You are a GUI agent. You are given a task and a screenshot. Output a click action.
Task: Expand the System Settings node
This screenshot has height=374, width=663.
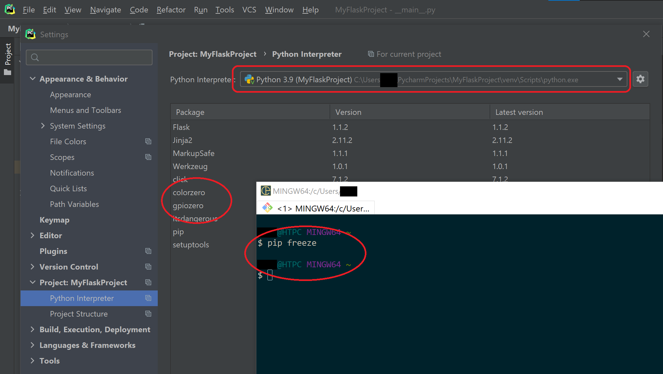(43, 126)
